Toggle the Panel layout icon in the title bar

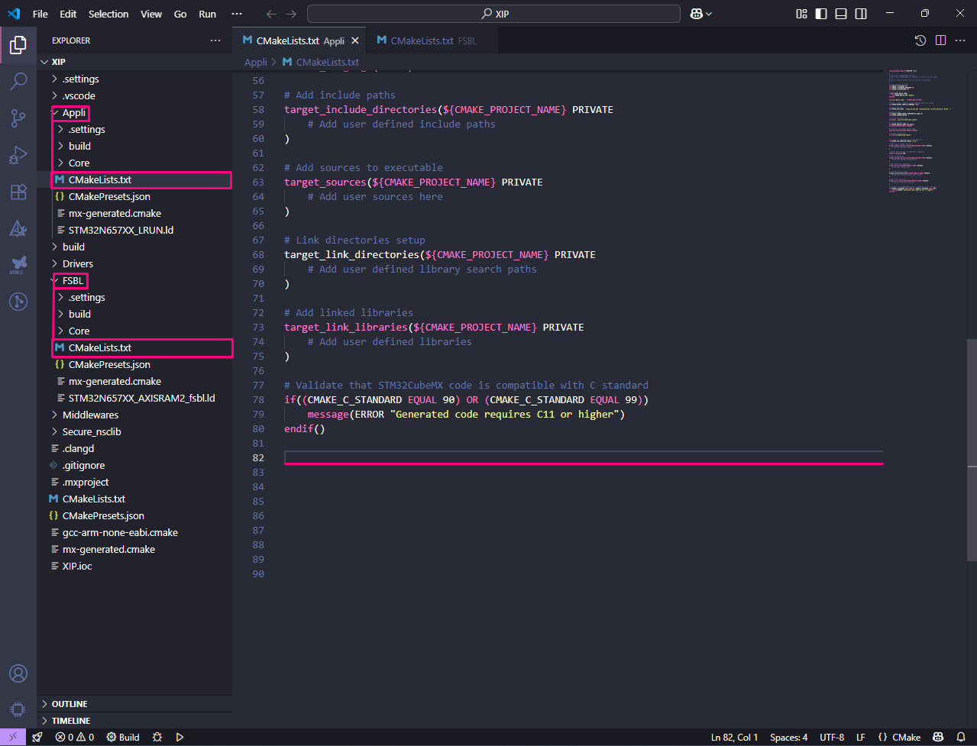coord(841,13)
